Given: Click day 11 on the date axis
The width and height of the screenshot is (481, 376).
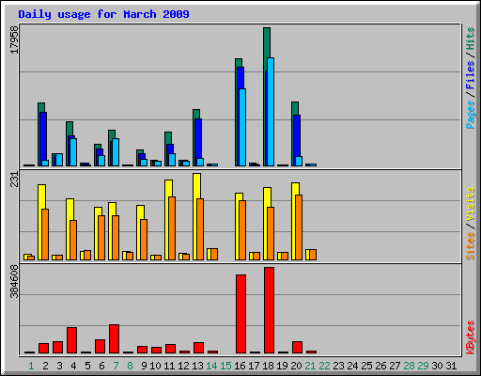Looking at the screenshot, I should pyautogui.click(x=169, y=366).
